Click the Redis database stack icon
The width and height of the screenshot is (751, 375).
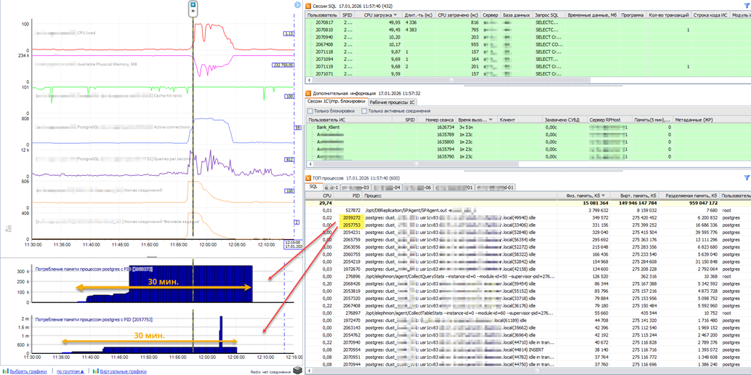[297, 370]
